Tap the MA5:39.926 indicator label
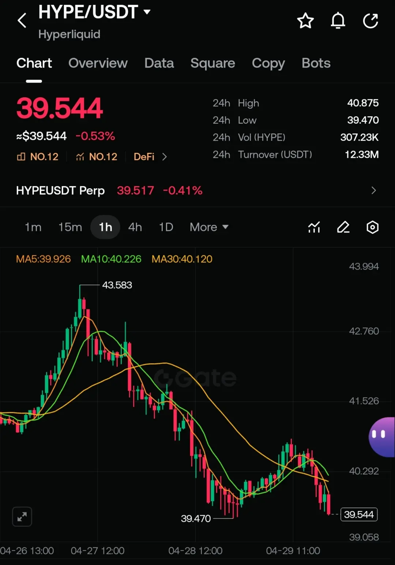This screenshot has width=395, height=565. (43, 259)
